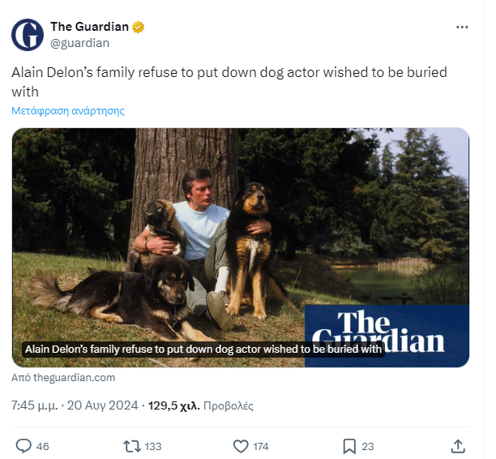The image size is (496, 459).
Task: Click the reply speech bubble icon
Action: coord(24,445)
